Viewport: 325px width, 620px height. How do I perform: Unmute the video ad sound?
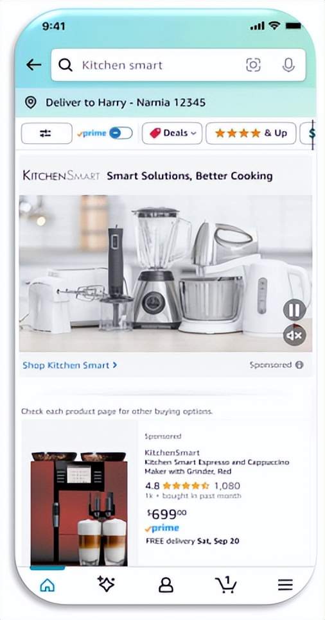tap(295, 336)
